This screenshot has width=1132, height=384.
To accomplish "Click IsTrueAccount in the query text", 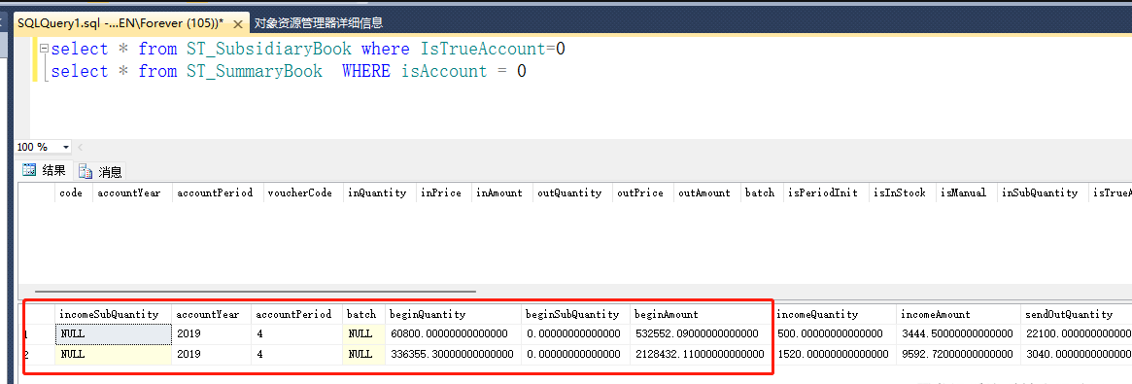I will pyautogui.click(x=483, y=49).
